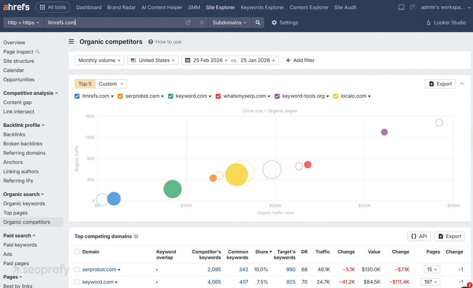Uncheck serprobot.com in chart legend
This screenshot has height=288, width=473.
(x=120, y=96)
